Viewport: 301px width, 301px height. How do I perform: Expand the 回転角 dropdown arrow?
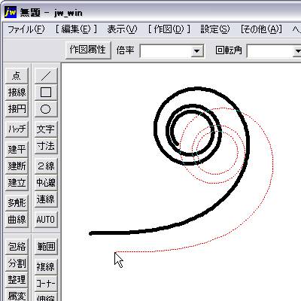pyautogui.click(x=297, y=51)
